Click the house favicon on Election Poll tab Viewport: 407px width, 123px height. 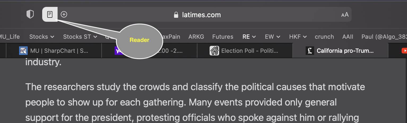[x=214, y=51]
